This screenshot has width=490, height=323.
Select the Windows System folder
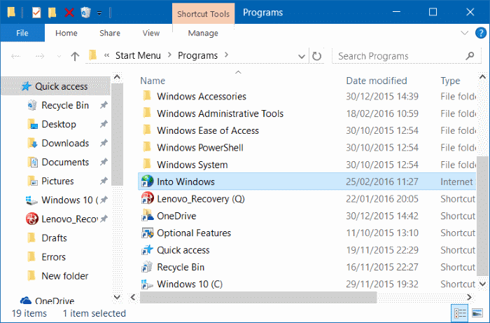pyautogui.click(x=192, y=165)
